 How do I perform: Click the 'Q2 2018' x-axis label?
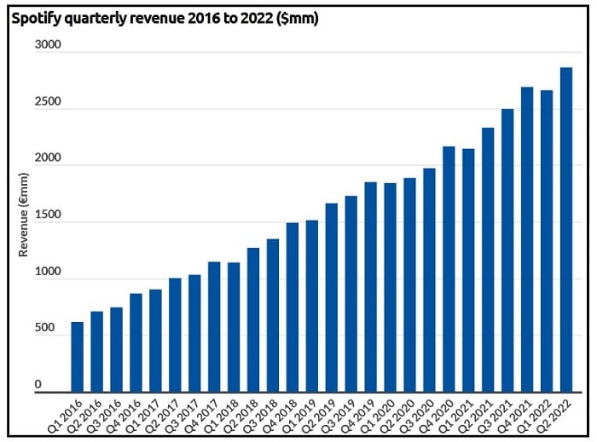(241, 416)
